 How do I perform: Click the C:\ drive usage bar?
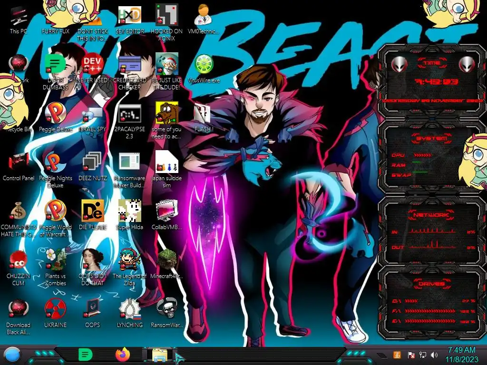pos(411,301)
